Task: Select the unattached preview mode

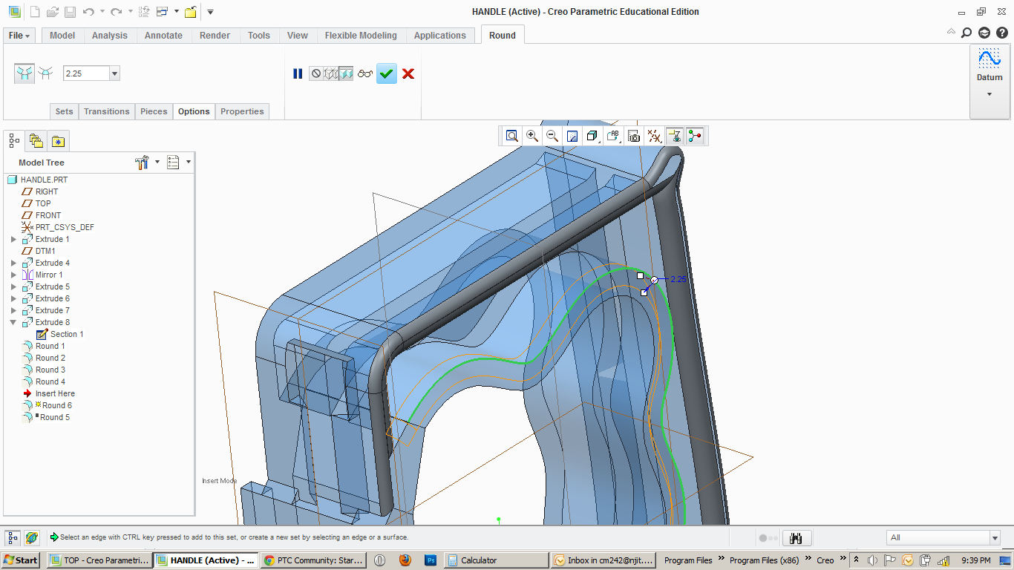Action: [x=331, y=73]
